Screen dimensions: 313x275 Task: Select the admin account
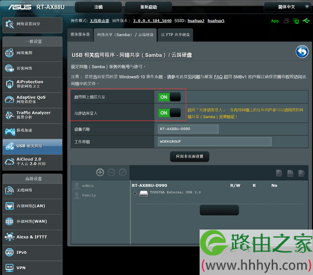point(88,185)
